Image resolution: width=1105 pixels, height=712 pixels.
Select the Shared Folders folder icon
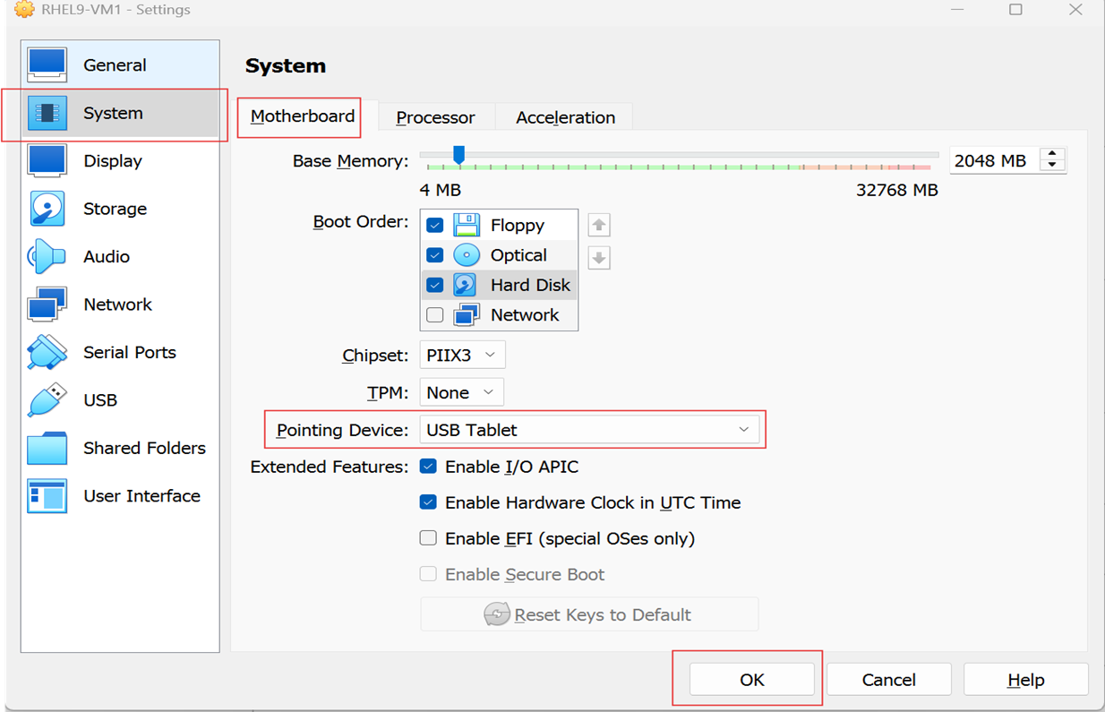[47, 448]
